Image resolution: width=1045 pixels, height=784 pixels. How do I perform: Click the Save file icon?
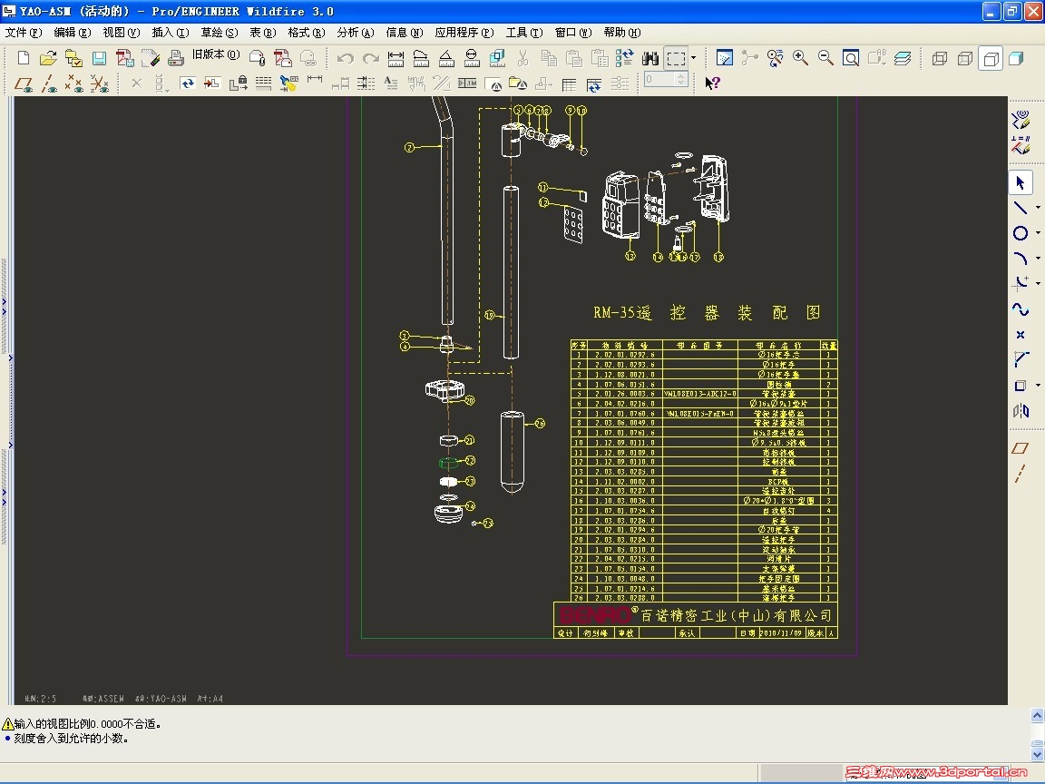[99, 58]
